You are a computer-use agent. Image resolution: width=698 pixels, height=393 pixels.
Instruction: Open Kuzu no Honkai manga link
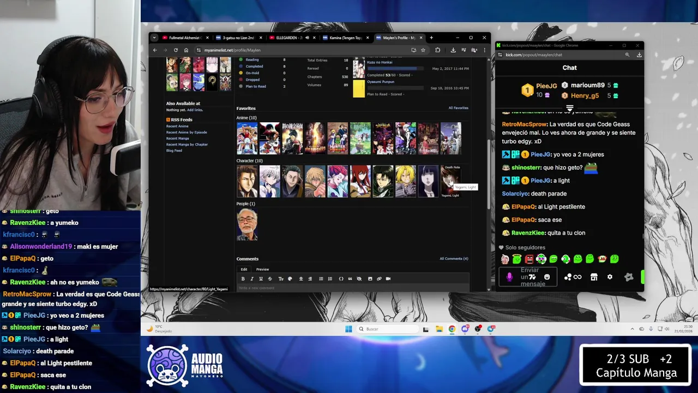click(380, 62)
